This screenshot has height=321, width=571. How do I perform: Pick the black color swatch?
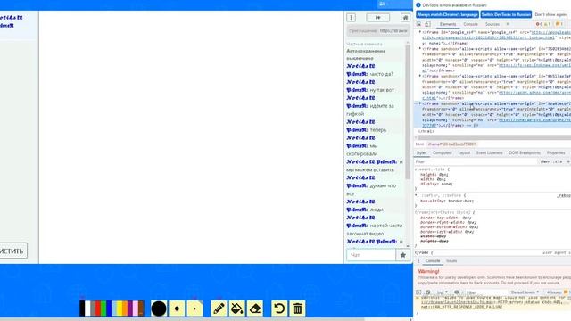tap(82, 309)
